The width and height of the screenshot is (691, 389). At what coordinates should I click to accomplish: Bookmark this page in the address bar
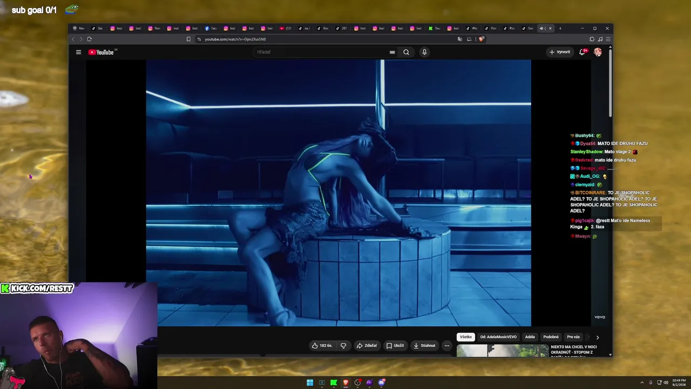[x=188, y=39]
